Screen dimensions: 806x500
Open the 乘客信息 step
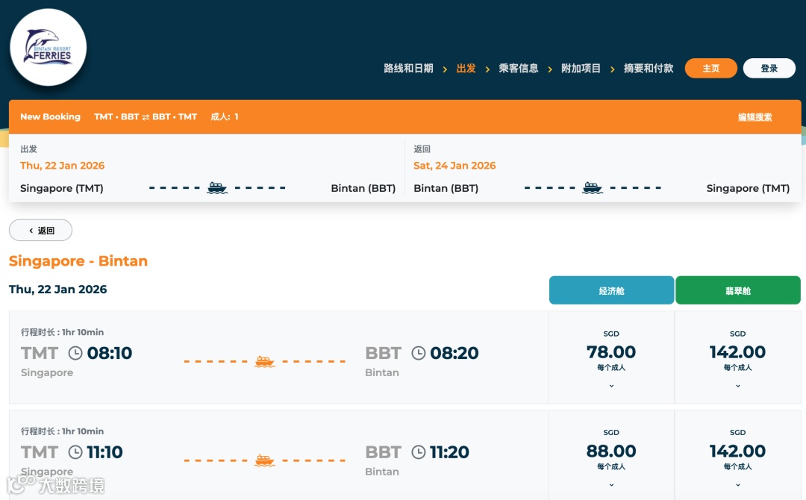point(519,69)
